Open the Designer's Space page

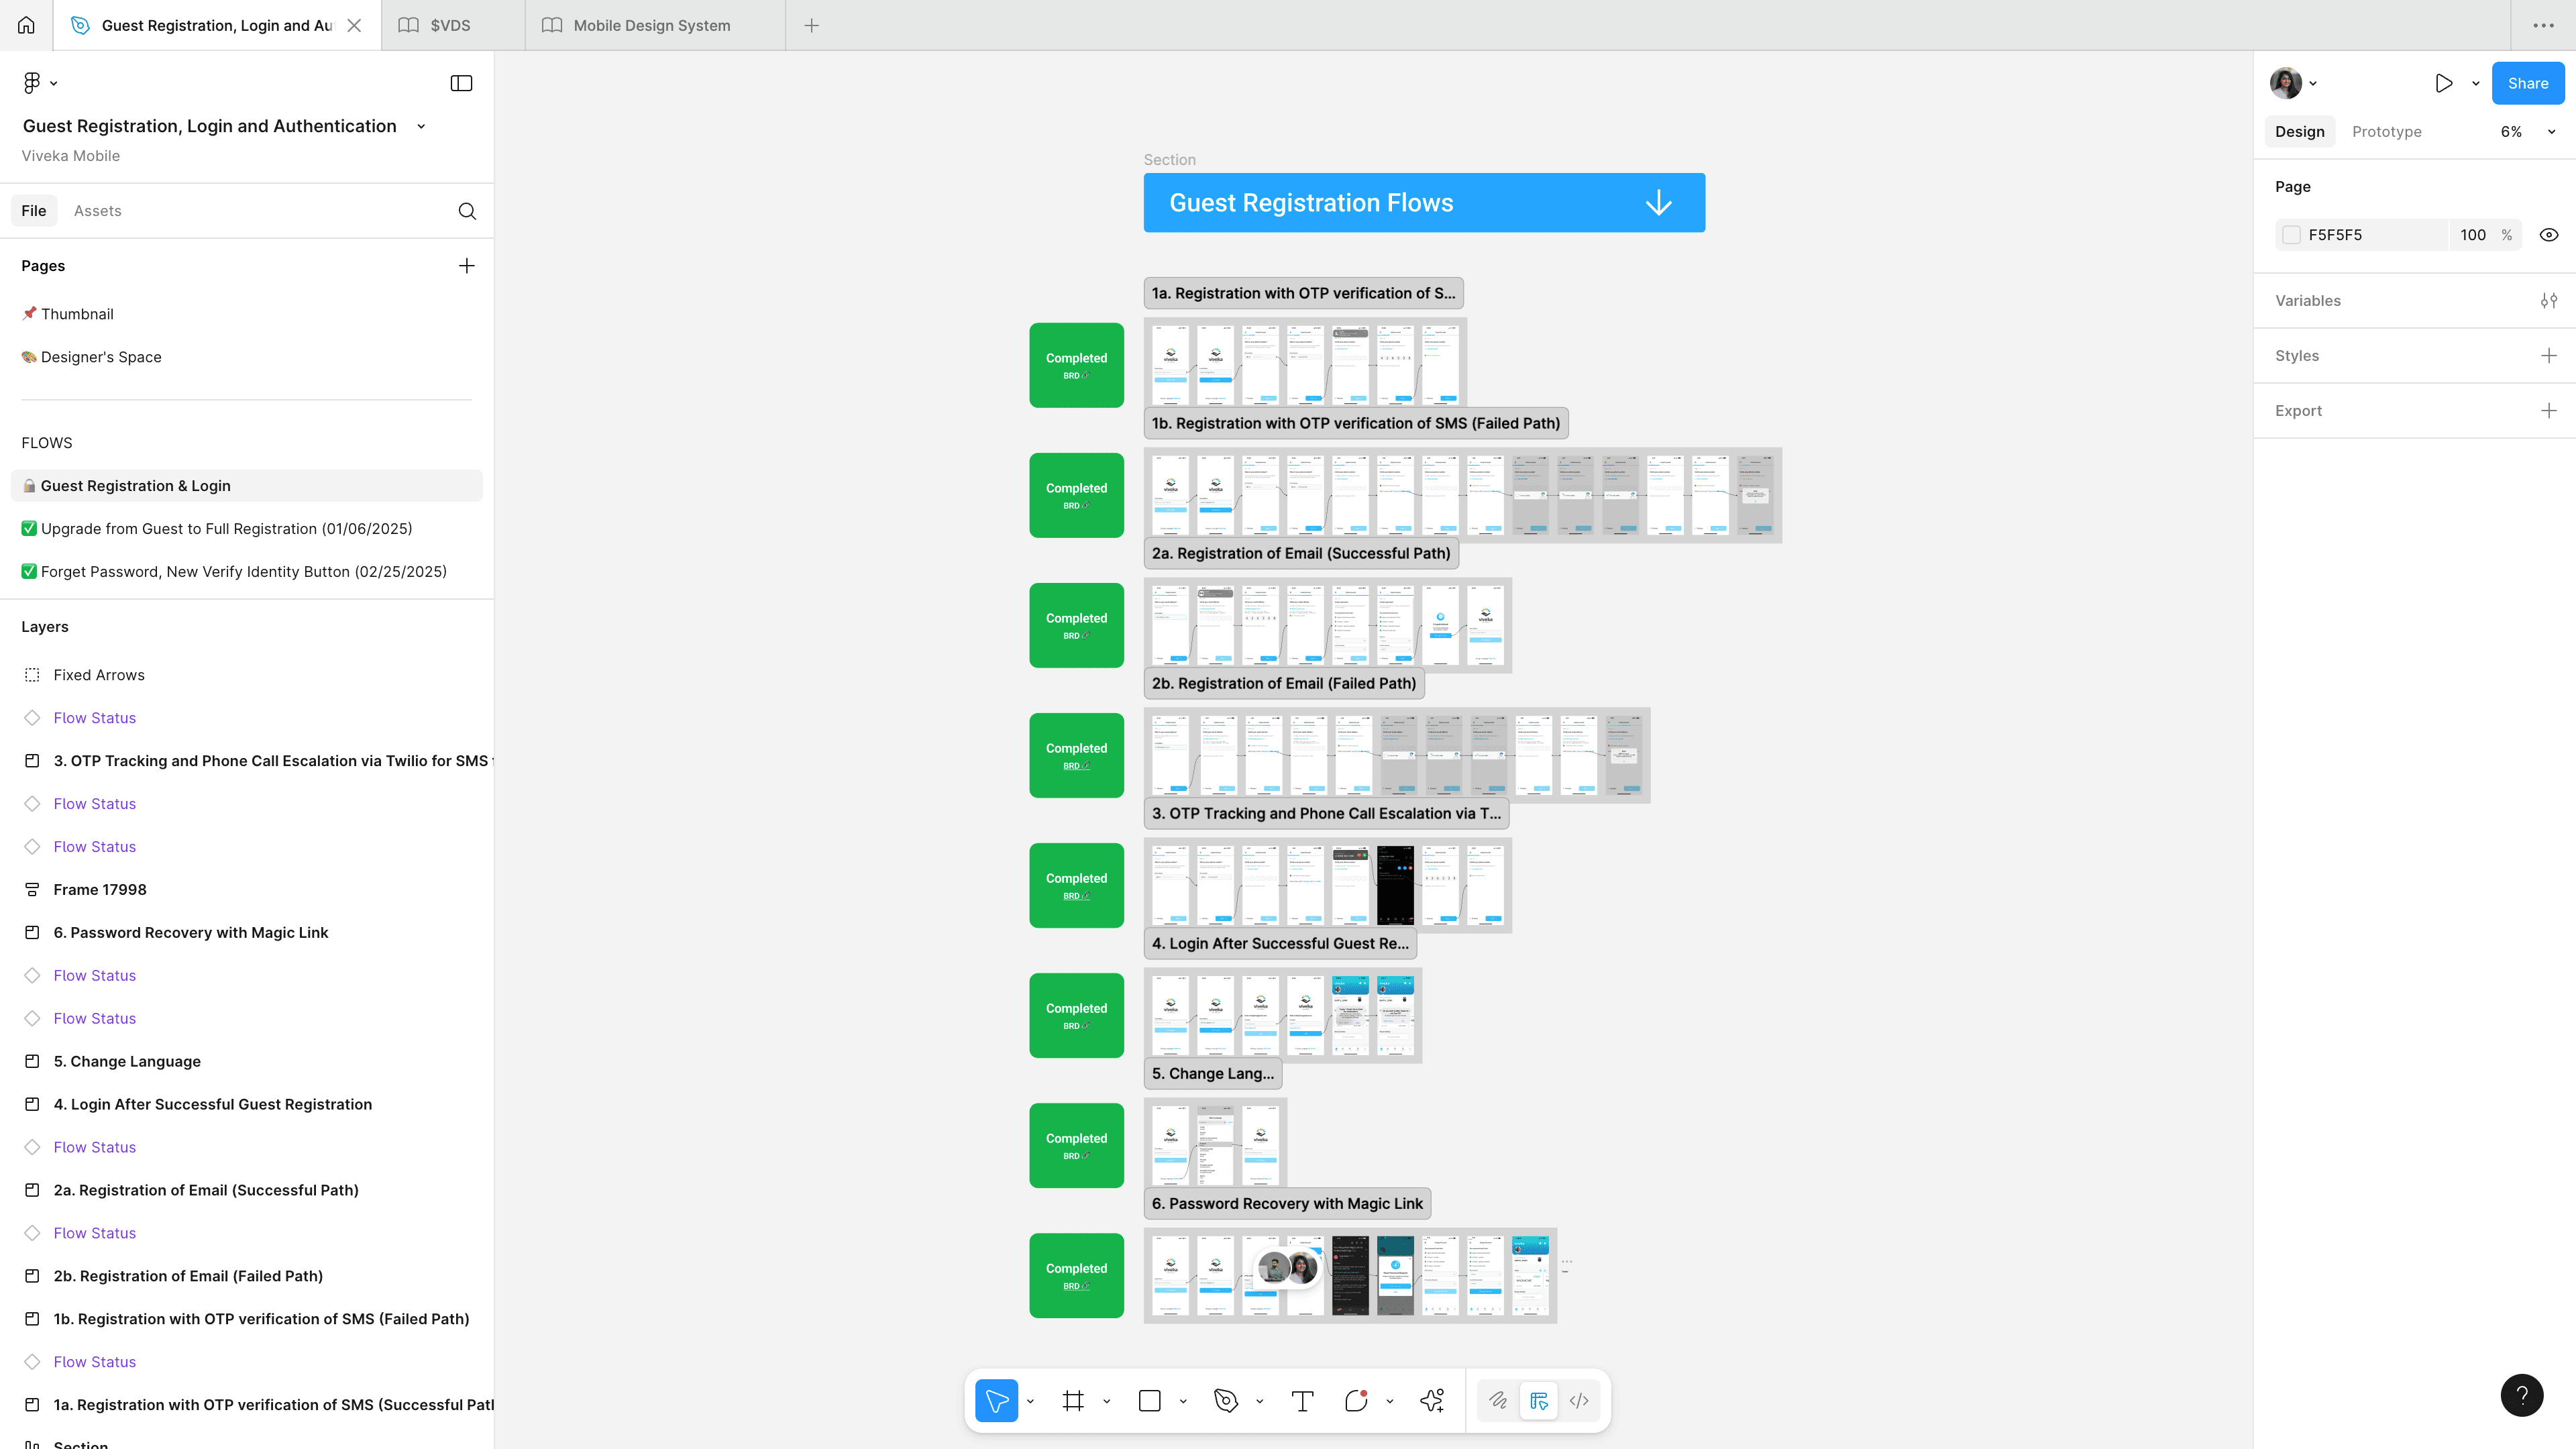point(101,357)
